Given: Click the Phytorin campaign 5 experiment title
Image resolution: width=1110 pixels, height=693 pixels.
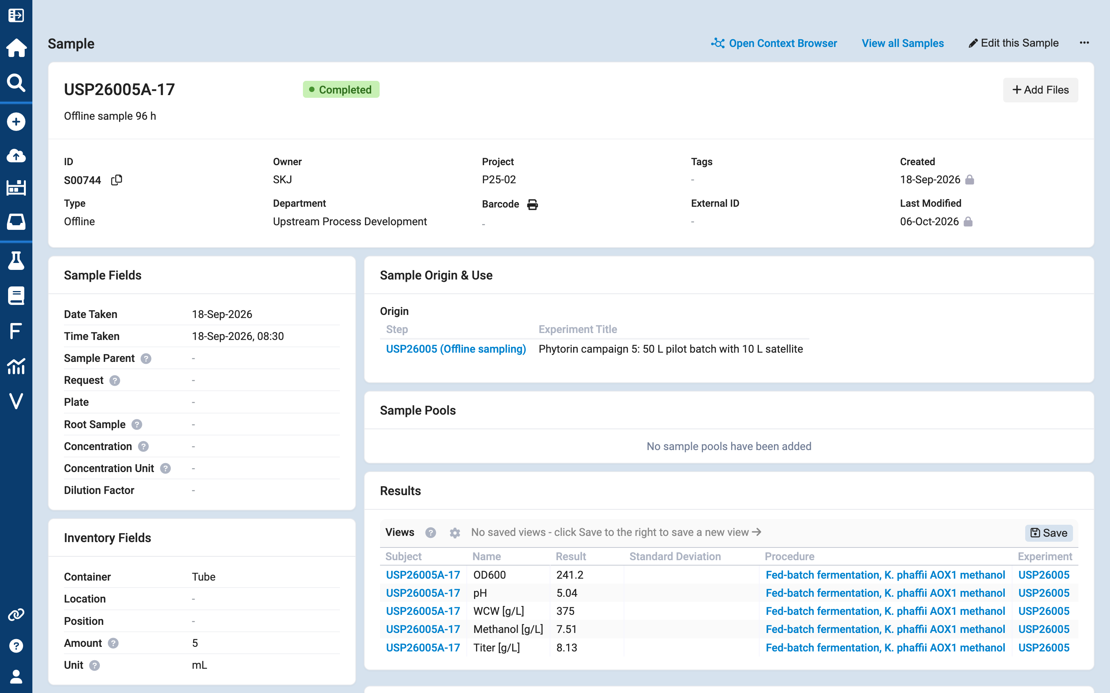Looking at the screenshot, I should 671,349.
